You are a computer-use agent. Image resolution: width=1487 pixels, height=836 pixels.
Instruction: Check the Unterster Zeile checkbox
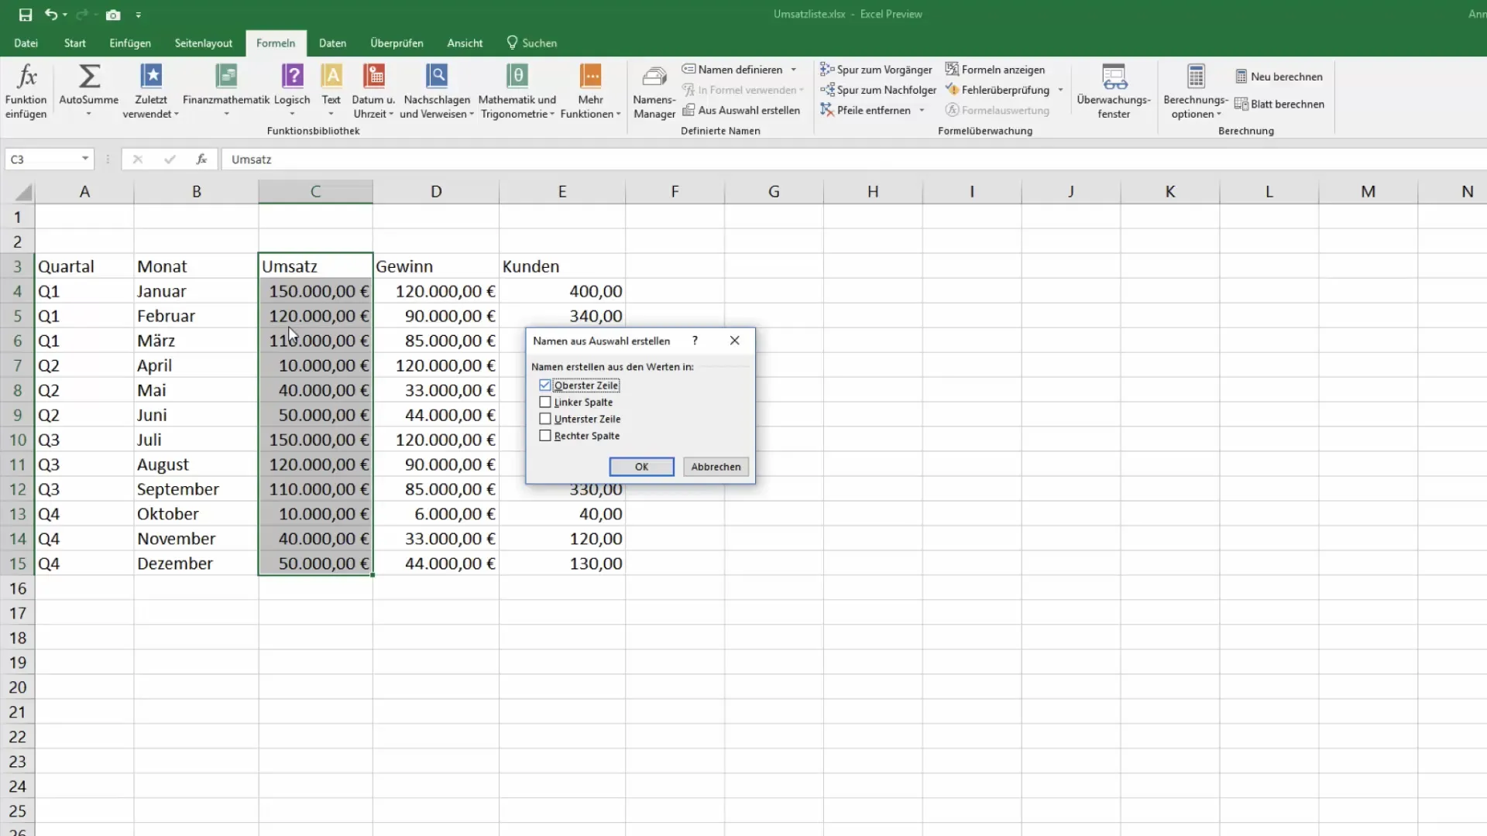pos(545,419)
